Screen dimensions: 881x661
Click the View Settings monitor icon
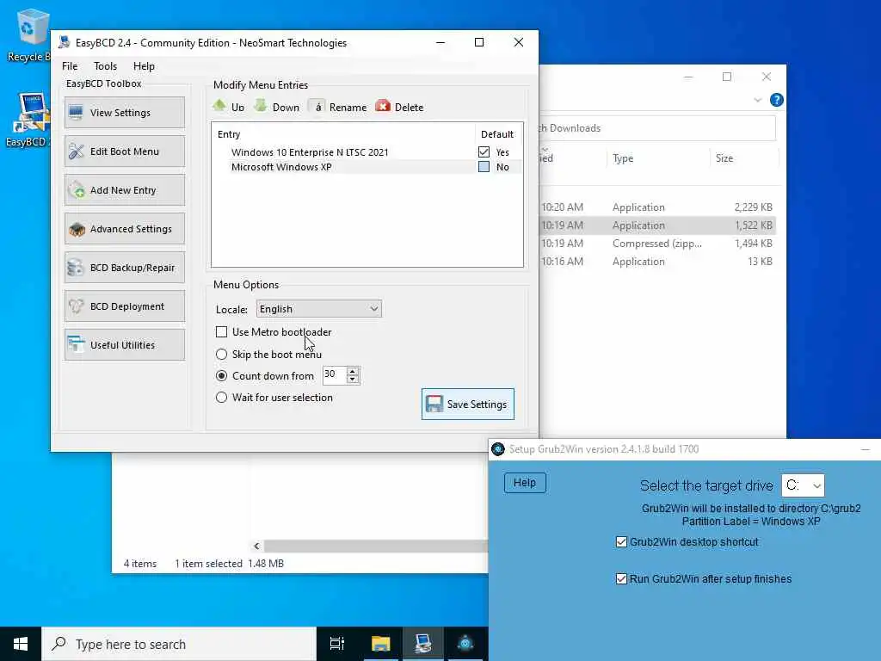pos(76,113)
